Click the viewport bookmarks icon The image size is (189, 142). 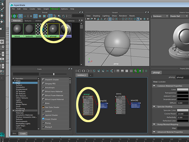click(95, 19)
